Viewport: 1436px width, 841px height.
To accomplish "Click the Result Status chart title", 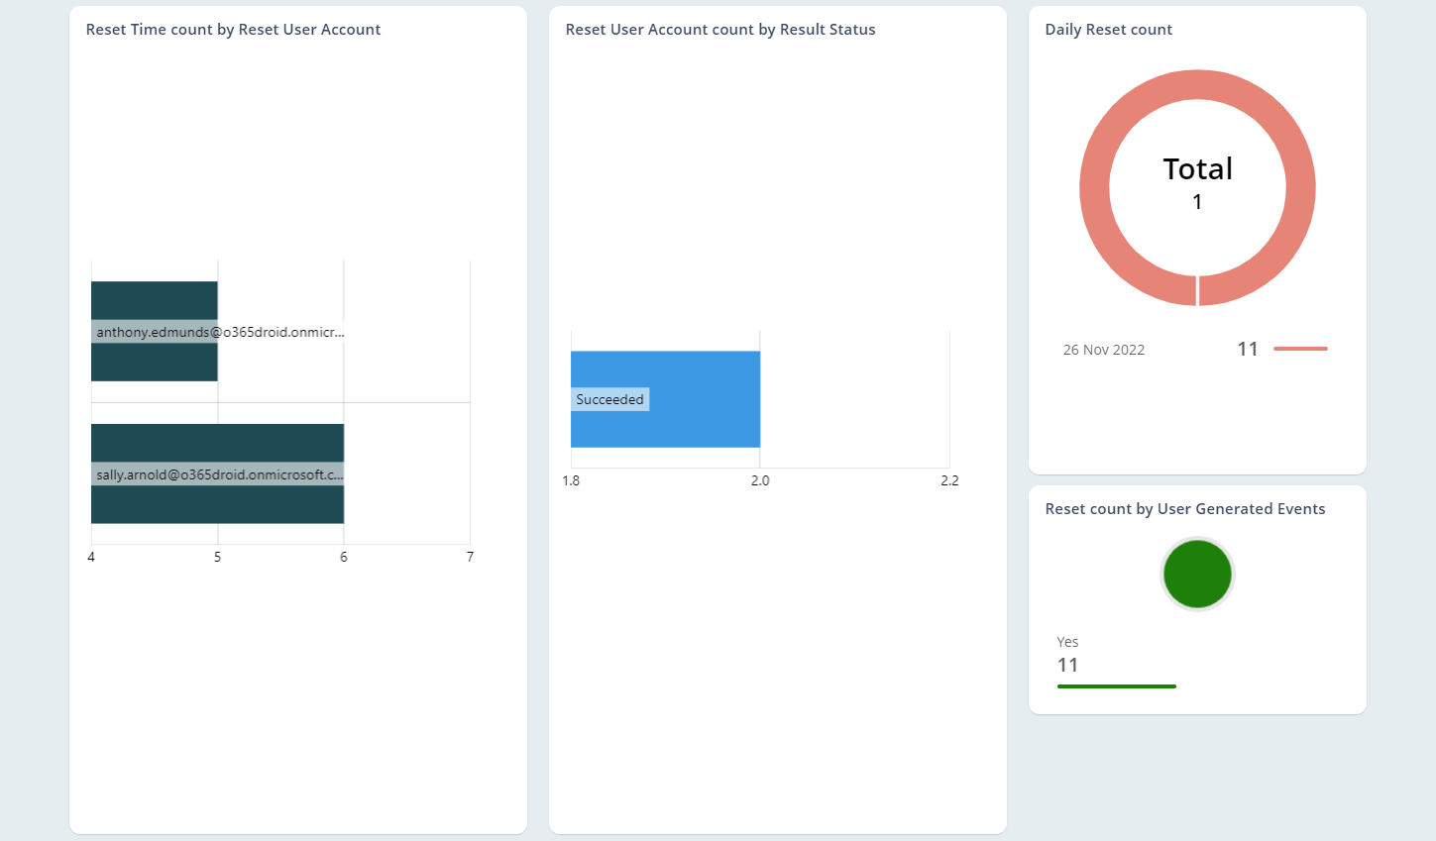I will [719, 29].
